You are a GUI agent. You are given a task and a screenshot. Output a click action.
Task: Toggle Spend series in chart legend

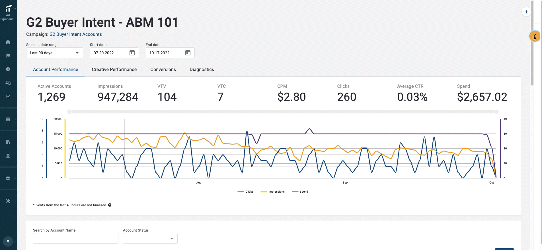300,192
